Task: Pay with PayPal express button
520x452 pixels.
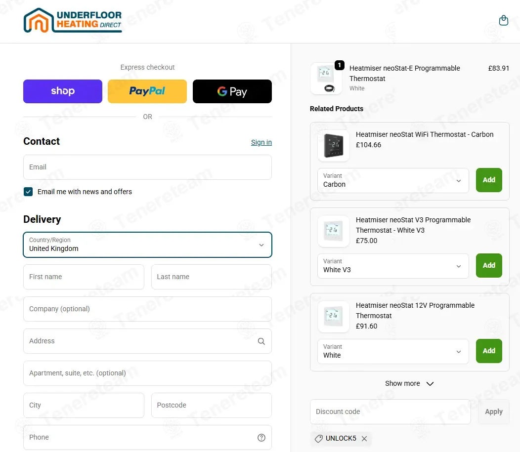Action: tap(147, 91)
